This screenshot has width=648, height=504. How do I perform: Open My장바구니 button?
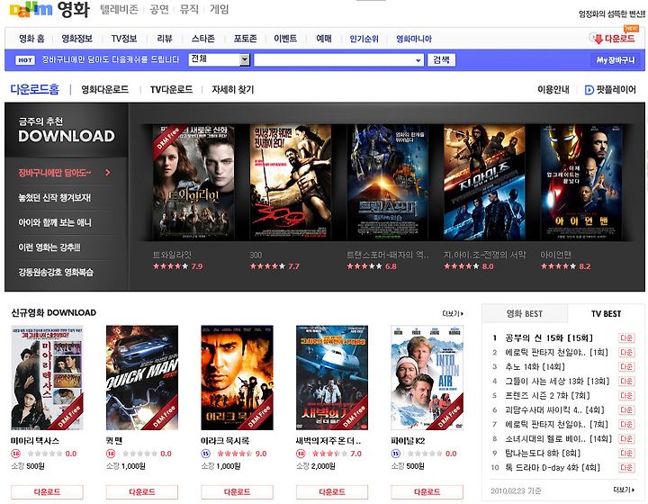616,60
